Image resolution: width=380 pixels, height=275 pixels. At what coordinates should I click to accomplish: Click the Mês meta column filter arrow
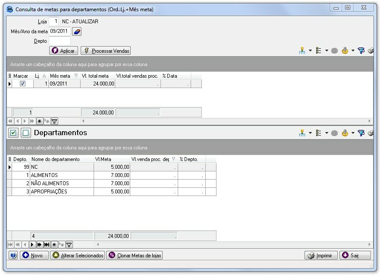(x=76, y=76)
